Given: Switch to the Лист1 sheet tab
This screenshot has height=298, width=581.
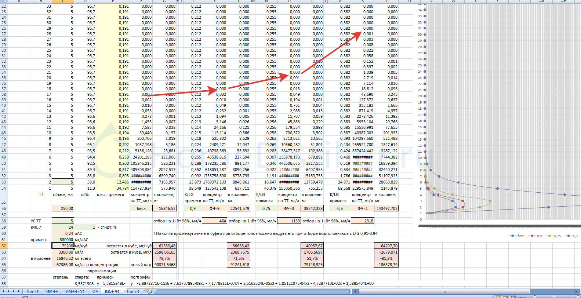Looking at the screenshot, I should coord(32,292).
